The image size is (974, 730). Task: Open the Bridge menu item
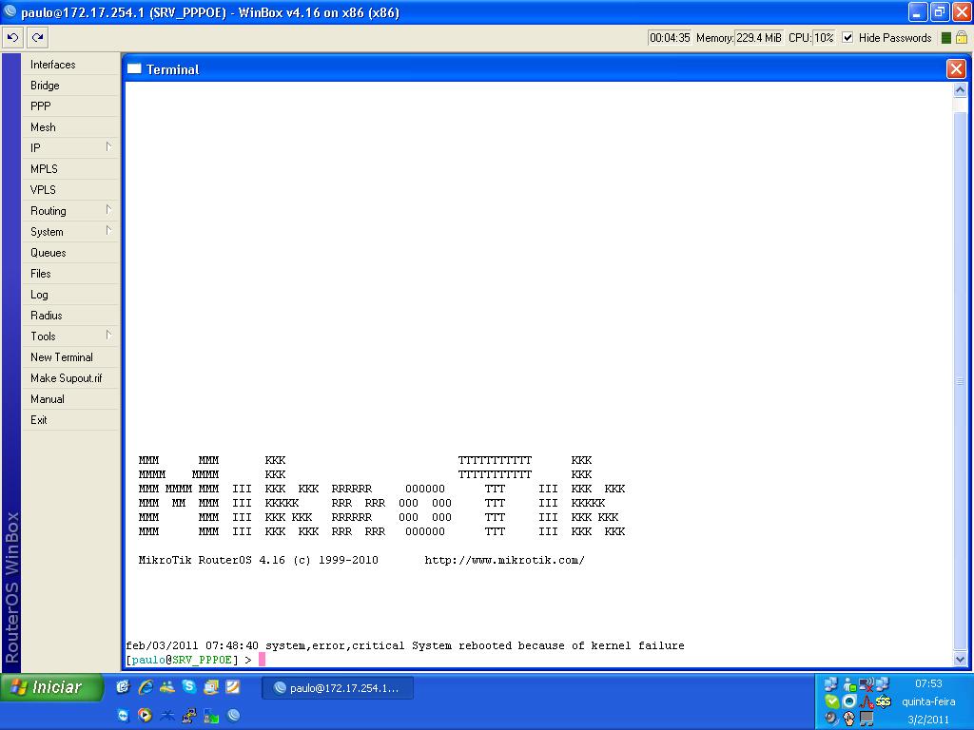point(69,86)
